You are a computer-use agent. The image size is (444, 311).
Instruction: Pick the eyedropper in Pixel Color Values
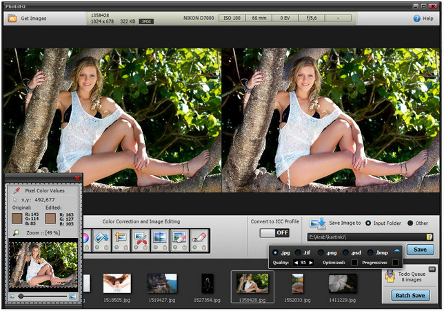pyautogui.click(x=17, y=189)
